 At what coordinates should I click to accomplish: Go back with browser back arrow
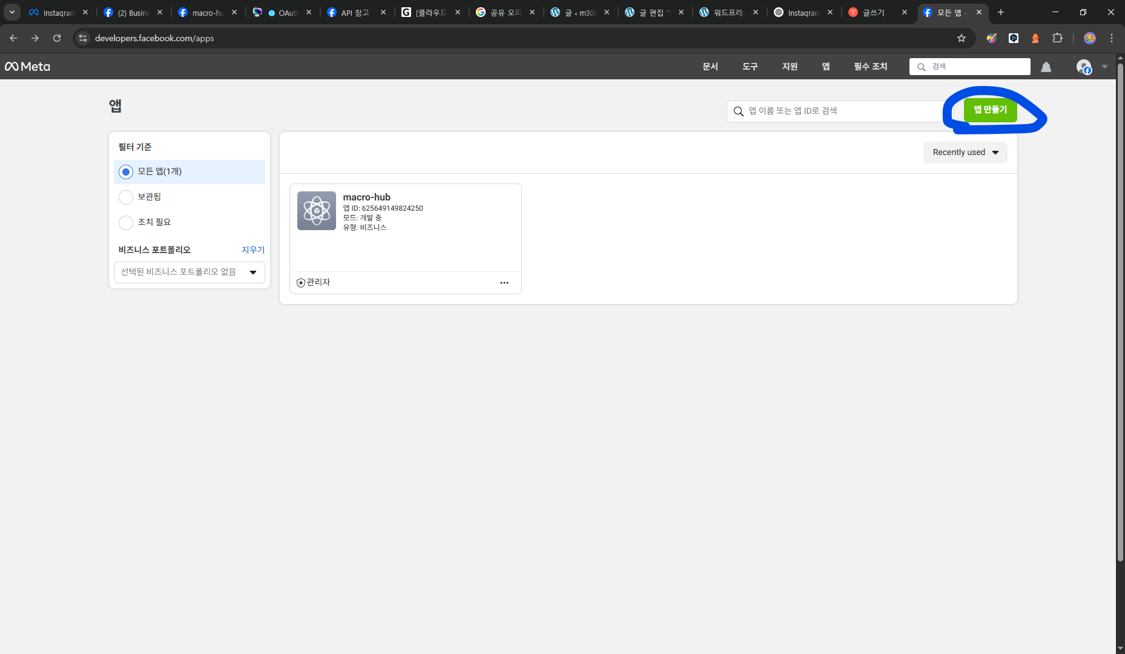pos(13,38)
